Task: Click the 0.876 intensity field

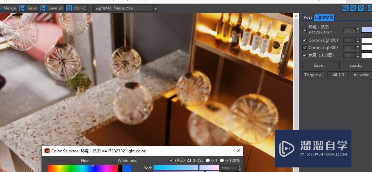Action: click(350, 30)
